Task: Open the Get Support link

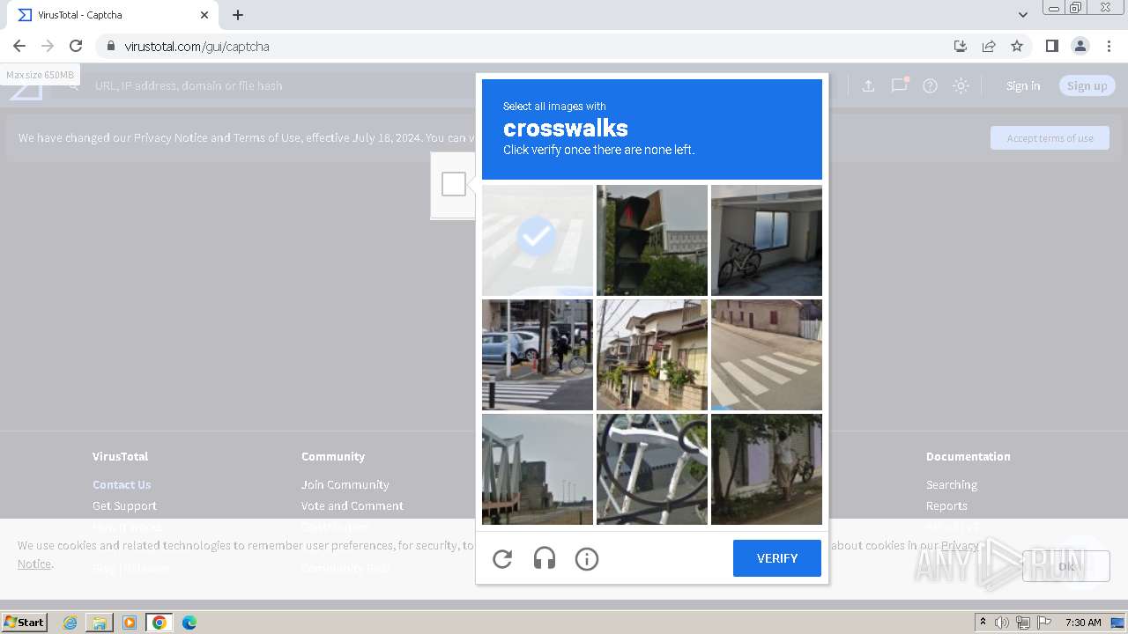Action: pos(124,505)
